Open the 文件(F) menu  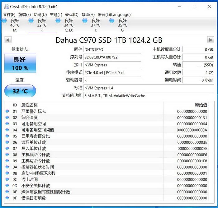tap(9, 14)
